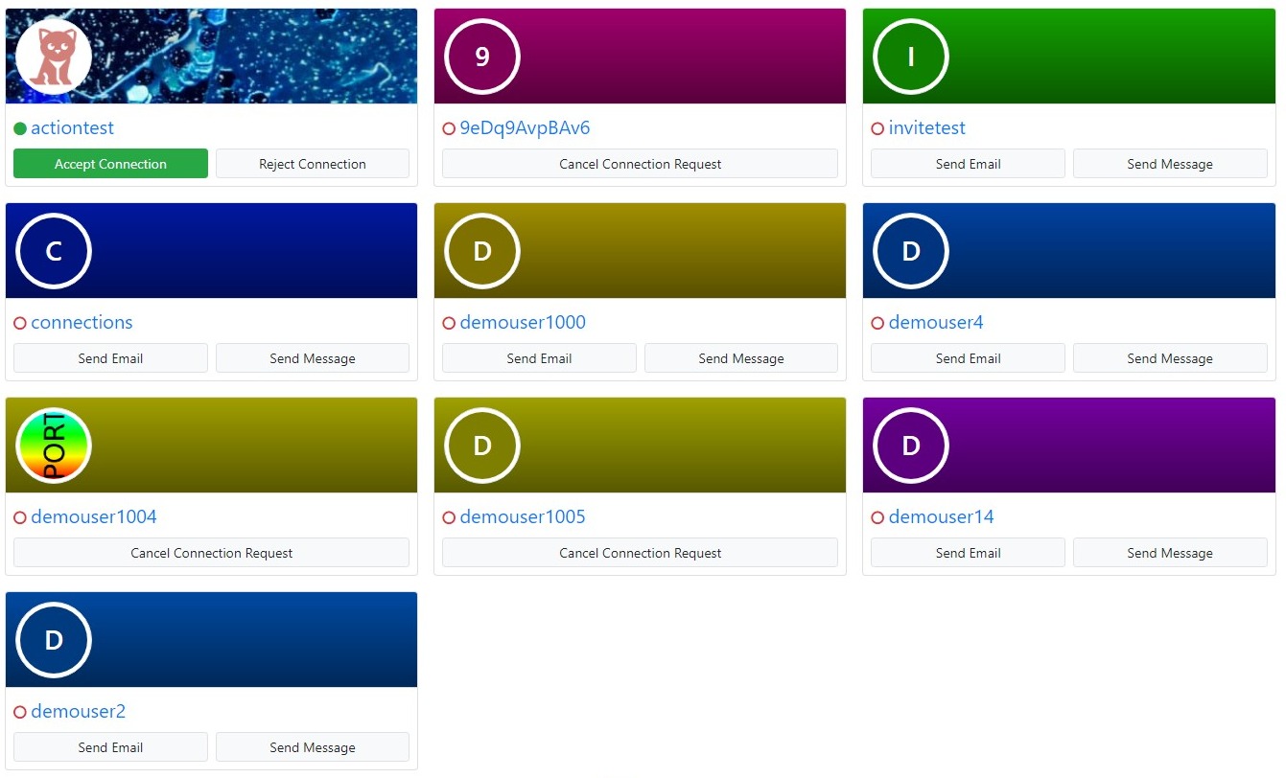Viewport: 1286px width, 778px height.
Task: Send Message to invitetest
Action: pyautogui.click(x=1170, y=164)
